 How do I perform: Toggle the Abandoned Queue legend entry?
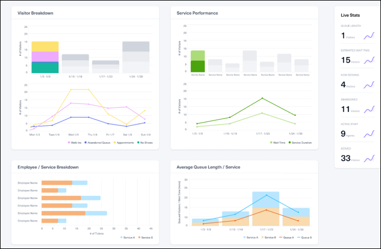coord(97,143)
